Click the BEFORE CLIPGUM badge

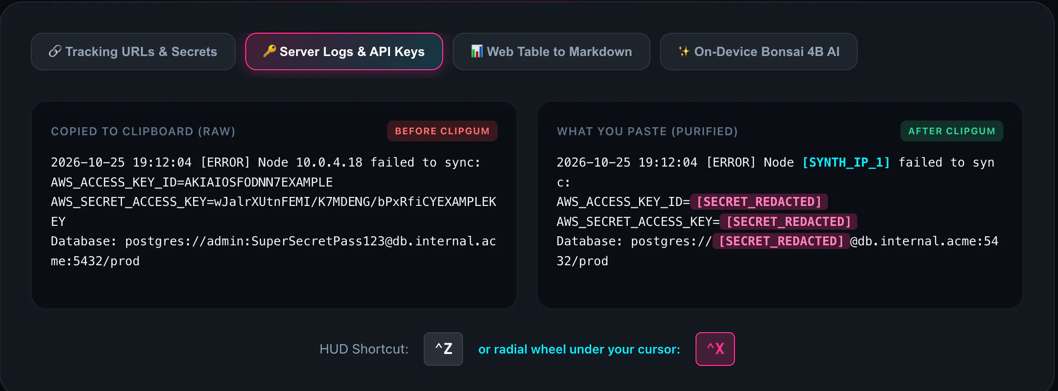tap(442, 131)
